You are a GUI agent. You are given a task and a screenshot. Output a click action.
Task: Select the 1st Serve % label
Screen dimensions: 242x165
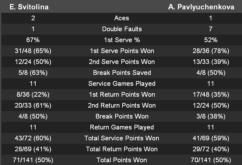[122, 40]
